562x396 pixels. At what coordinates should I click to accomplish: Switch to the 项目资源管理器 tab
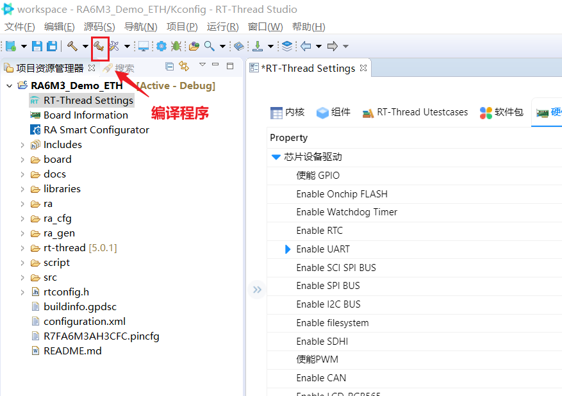tap(50, 68)
